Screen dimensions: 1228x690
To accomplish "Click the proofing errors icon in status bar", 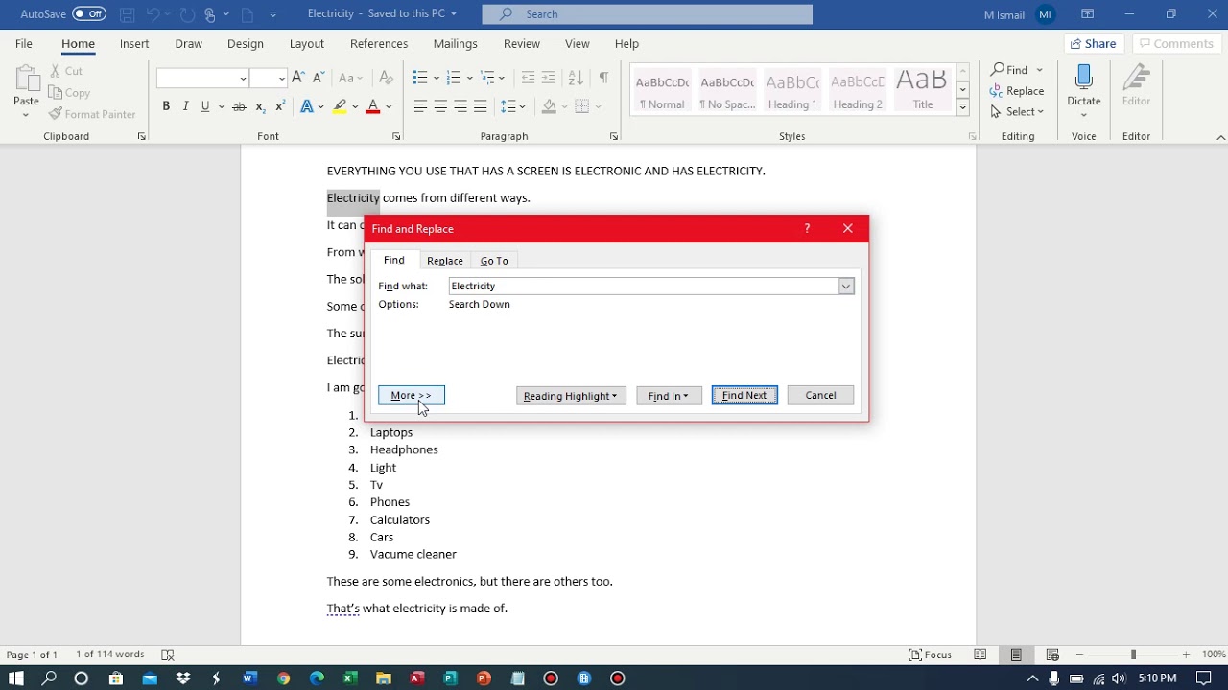I will point(168,655).
